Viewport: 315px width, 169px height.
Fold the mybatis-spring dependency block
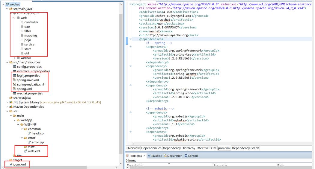click(x=131, y=132)
